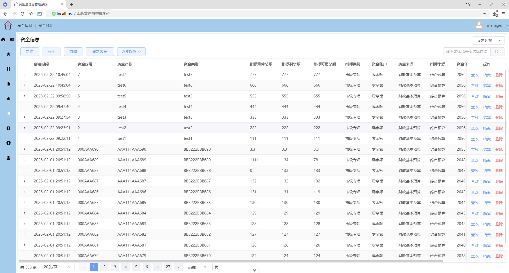Viewport: 509px width, 273px height.
Task: Open the 20条/页 page size selector
Action: pos(58,267)
